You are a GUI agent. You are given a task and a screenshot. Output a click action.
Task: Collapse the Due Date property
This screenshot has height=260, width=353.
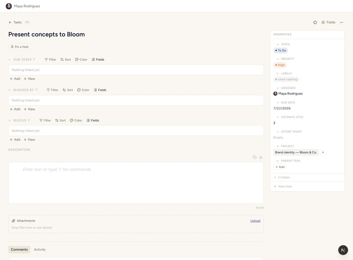click(x=278, y=103)
